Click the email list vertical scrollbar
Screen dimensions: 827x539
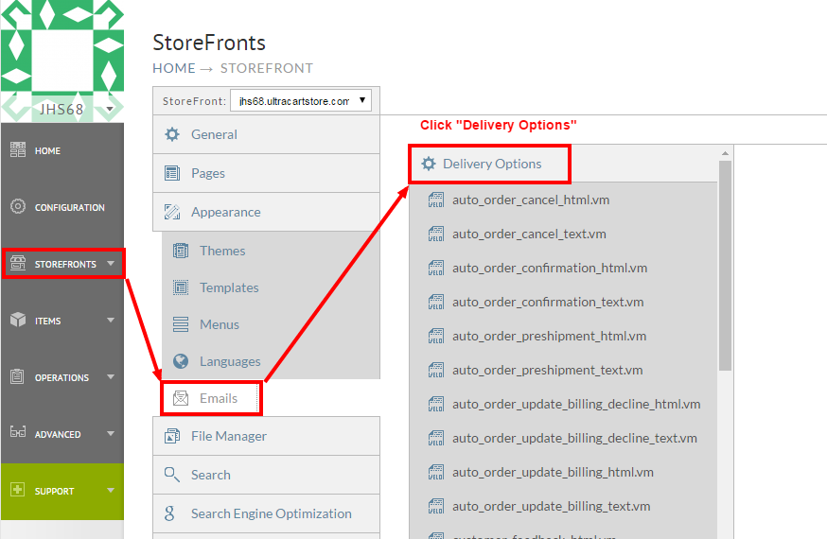[x=725, y=266]
